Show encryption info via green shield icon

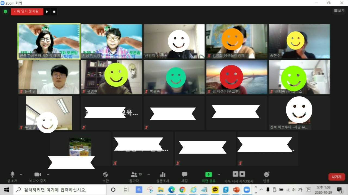[x=5, y=12]
